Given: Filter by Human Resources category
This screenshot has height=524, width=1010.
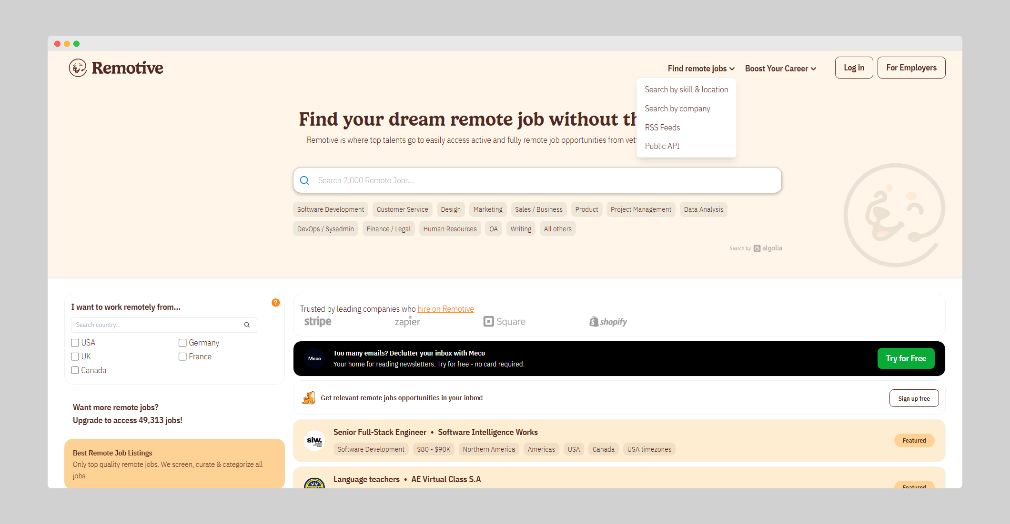Looking at the screenshot, I should click(x=450, y=229).
